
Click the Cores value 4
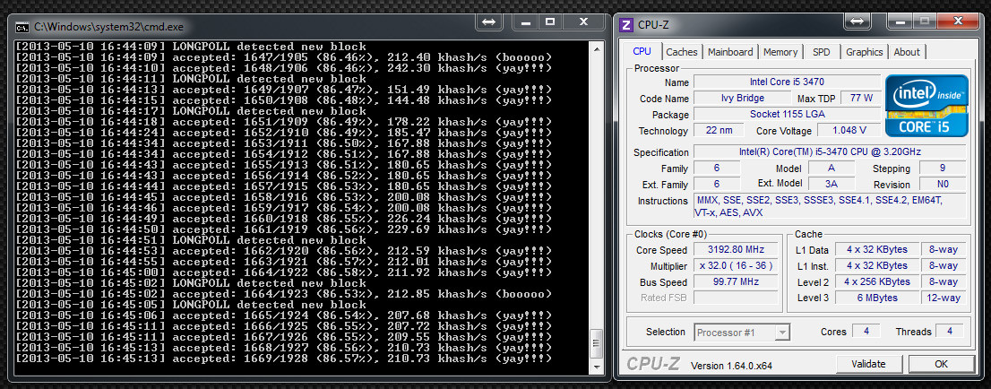pos(866,332)
